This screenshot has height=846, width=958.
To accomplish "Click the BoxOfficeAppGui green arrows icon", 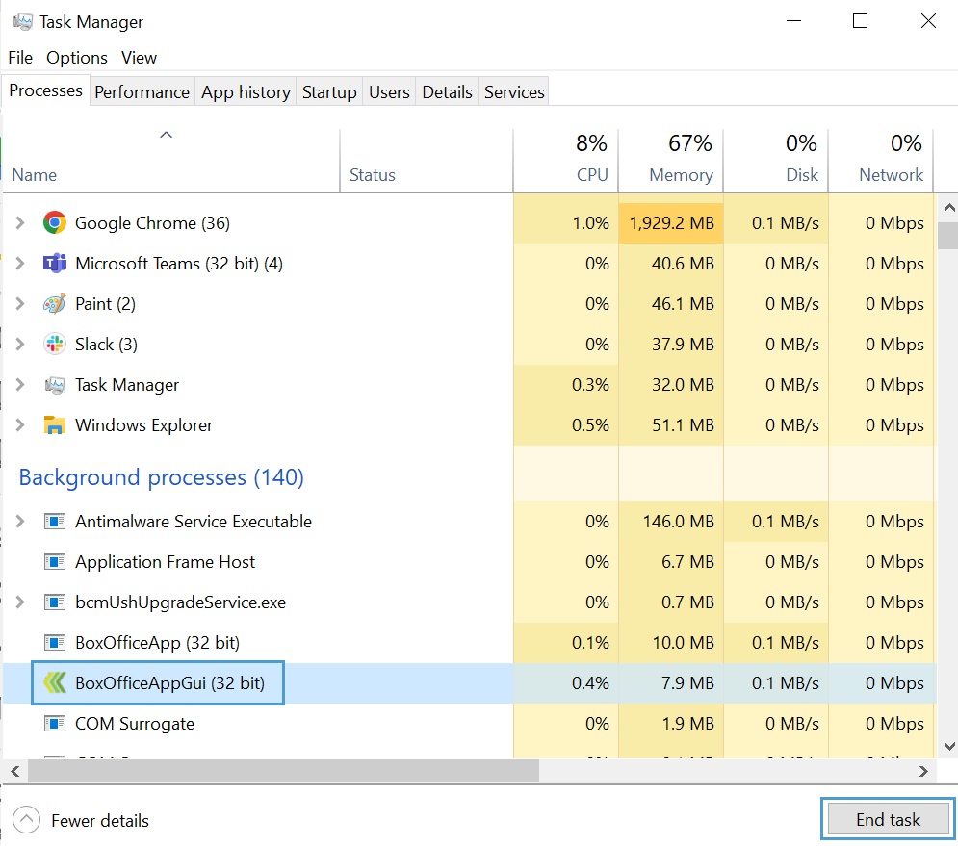I will (55, 683).
